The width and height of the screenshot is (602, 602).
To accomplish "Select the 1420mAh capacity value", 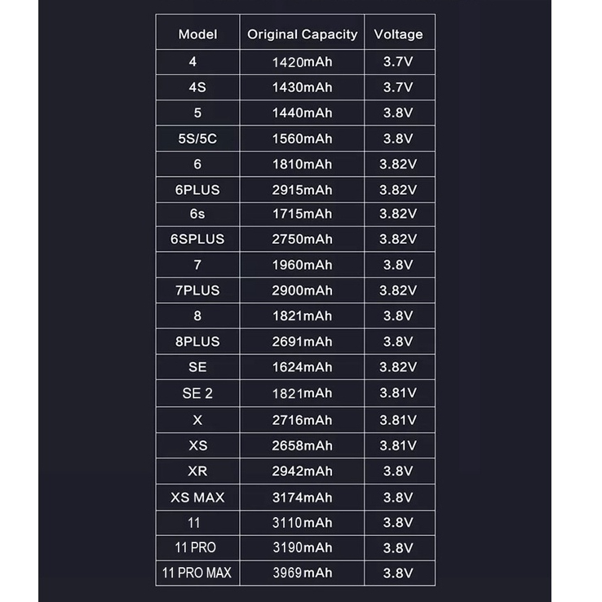I will (x=302, y=62).
